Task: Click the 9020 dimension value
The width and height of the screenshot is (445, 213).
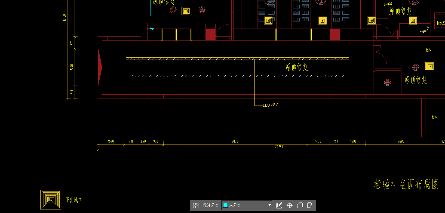Action: point(235,141)
